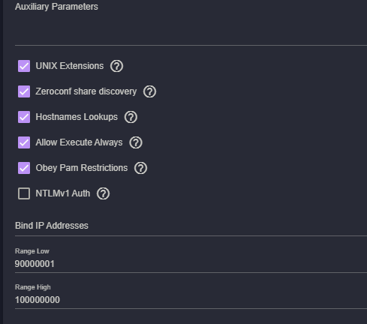
Task: Click the 'Obey Pam Restrictions' label text
Action: (x=82, y=168)
